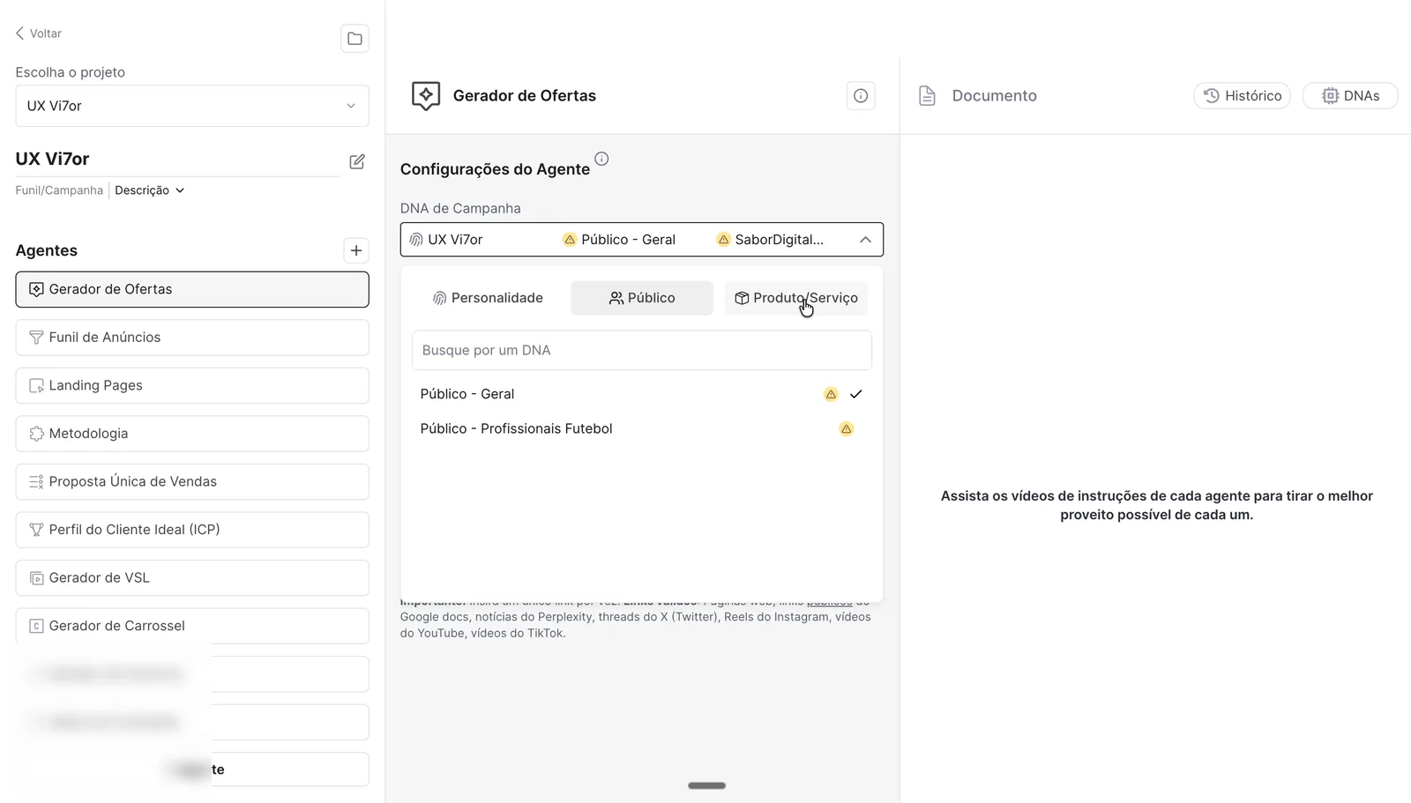Click info icon beside Configurações do Agente

coord(601,159)
